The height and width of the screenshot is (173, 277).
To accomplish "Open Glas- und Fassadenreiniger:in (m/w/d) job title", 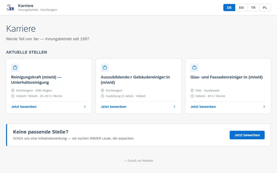I will coord(227,77).
